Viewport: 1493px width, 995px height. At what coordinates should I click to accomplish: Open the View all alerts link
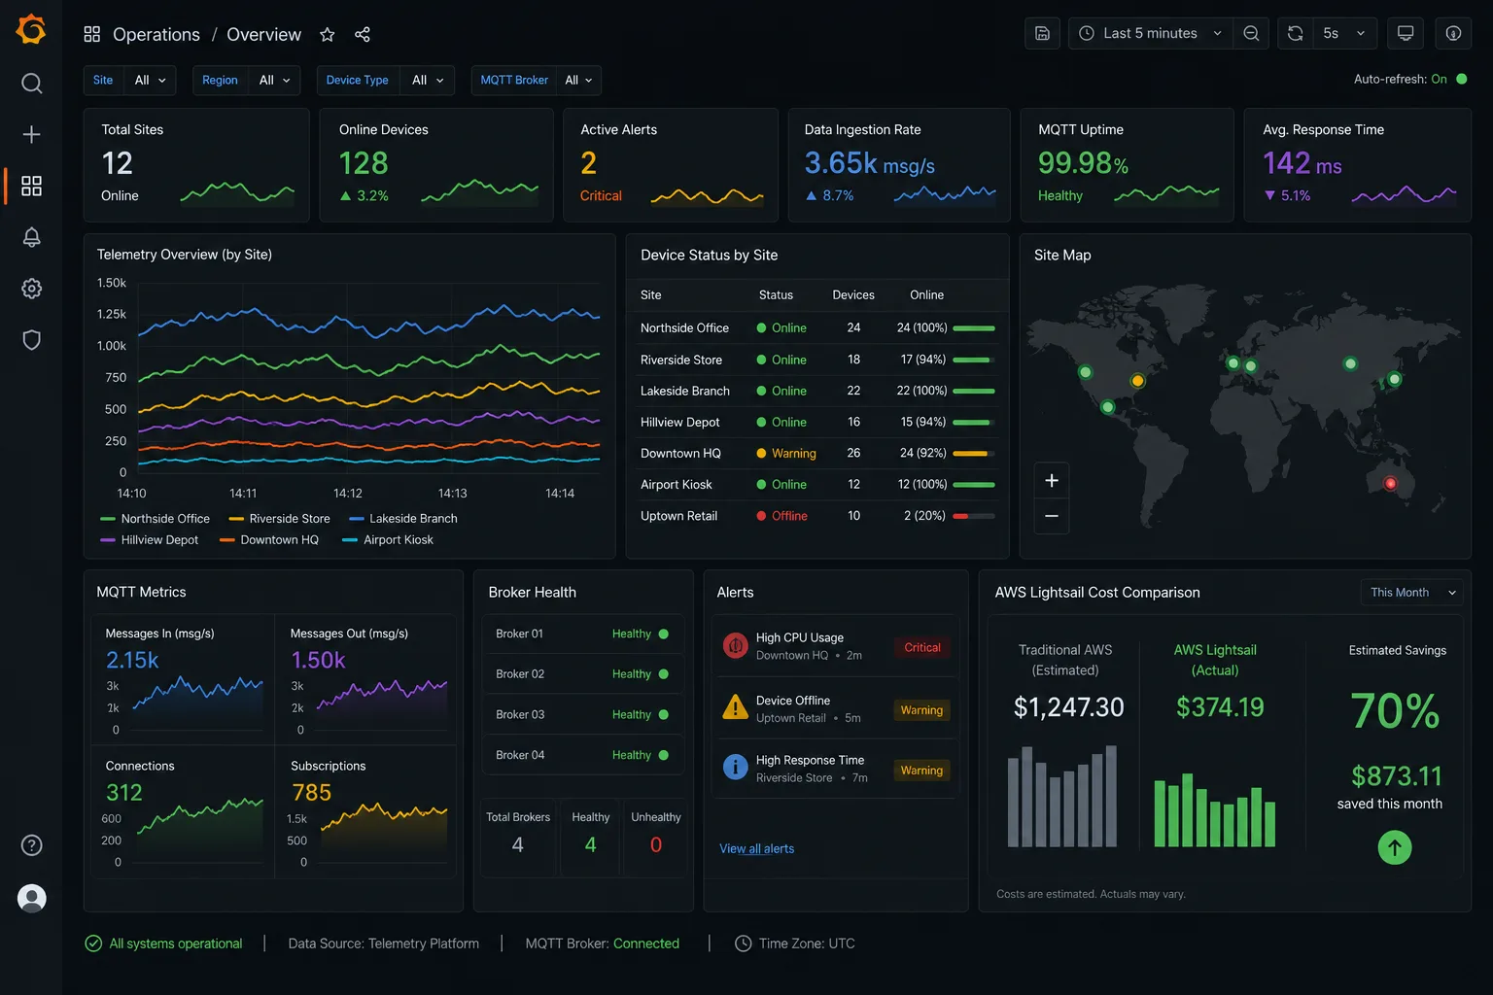[757, 849]
